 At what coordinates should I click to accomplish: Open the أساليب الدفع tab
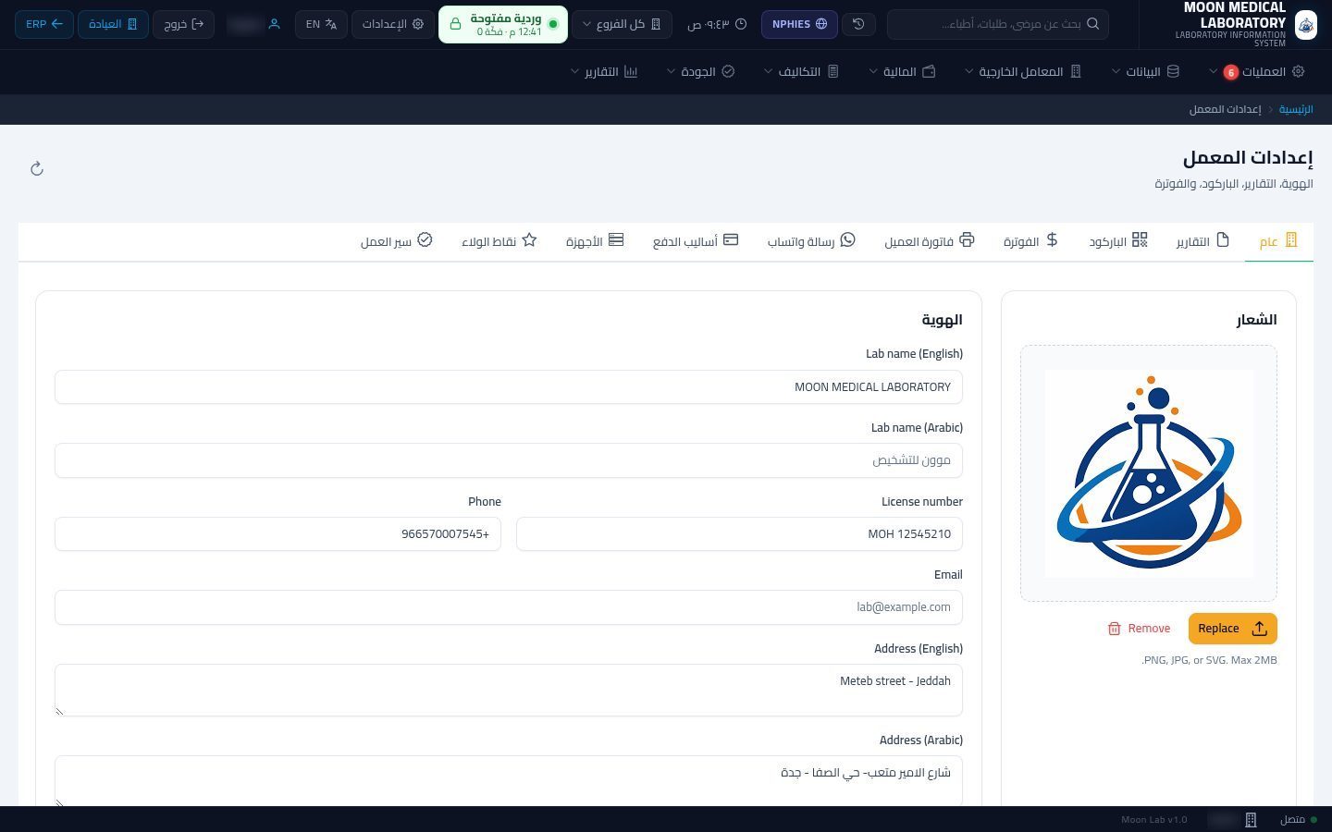pyautogui.click(x=695, y=241)
